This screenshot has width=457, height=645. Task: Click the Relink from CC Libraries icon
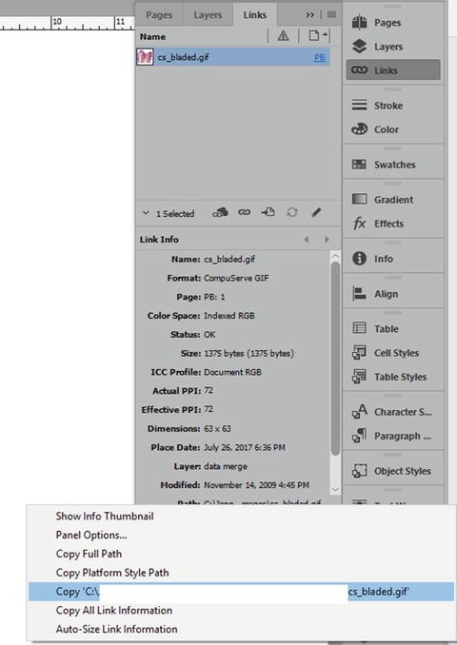[x=220, y=213]
